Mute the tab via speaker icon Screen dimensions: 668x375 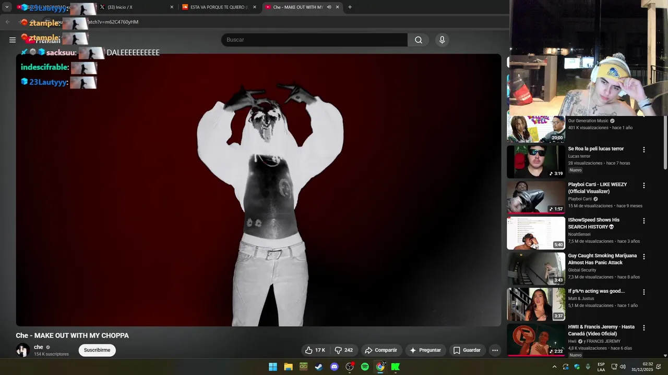(x=329, y=7)
